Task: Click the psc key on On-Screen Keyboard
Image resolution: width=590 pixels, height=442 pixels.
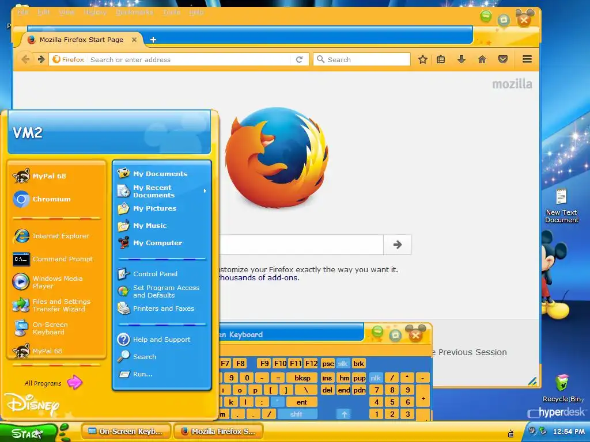Action: click(x=328, y=364)
